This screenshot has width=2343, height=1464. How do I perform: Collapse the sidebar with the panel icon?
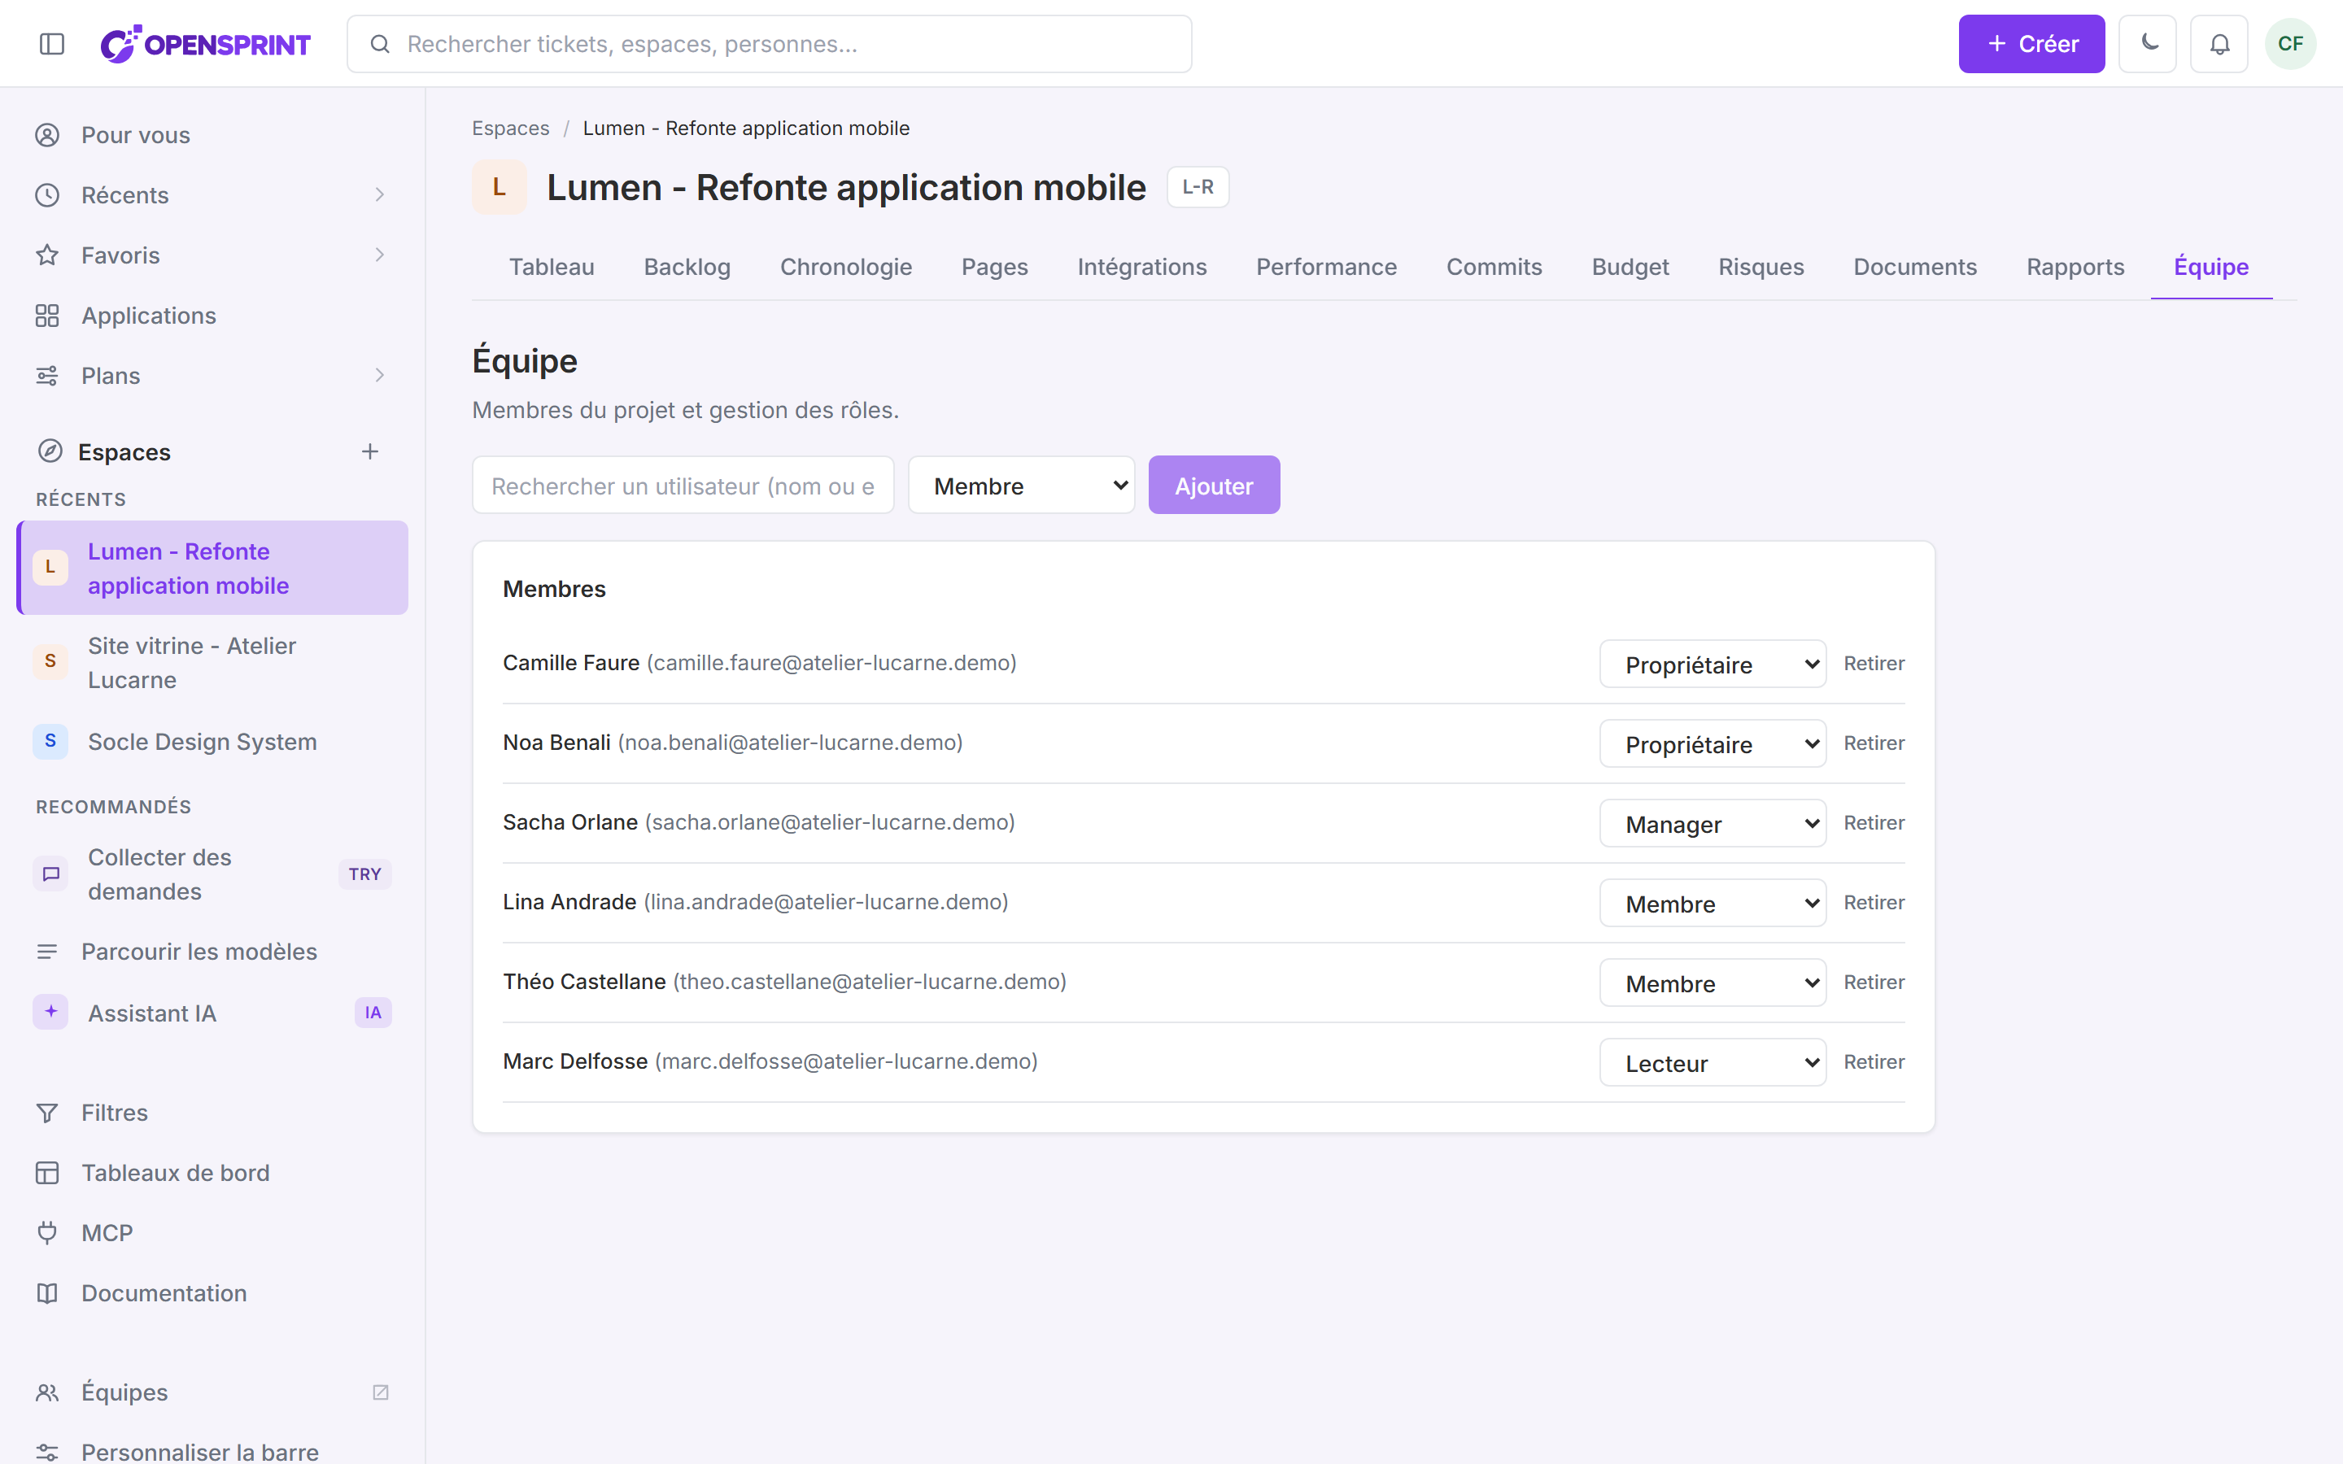click(x=52, y=44)
